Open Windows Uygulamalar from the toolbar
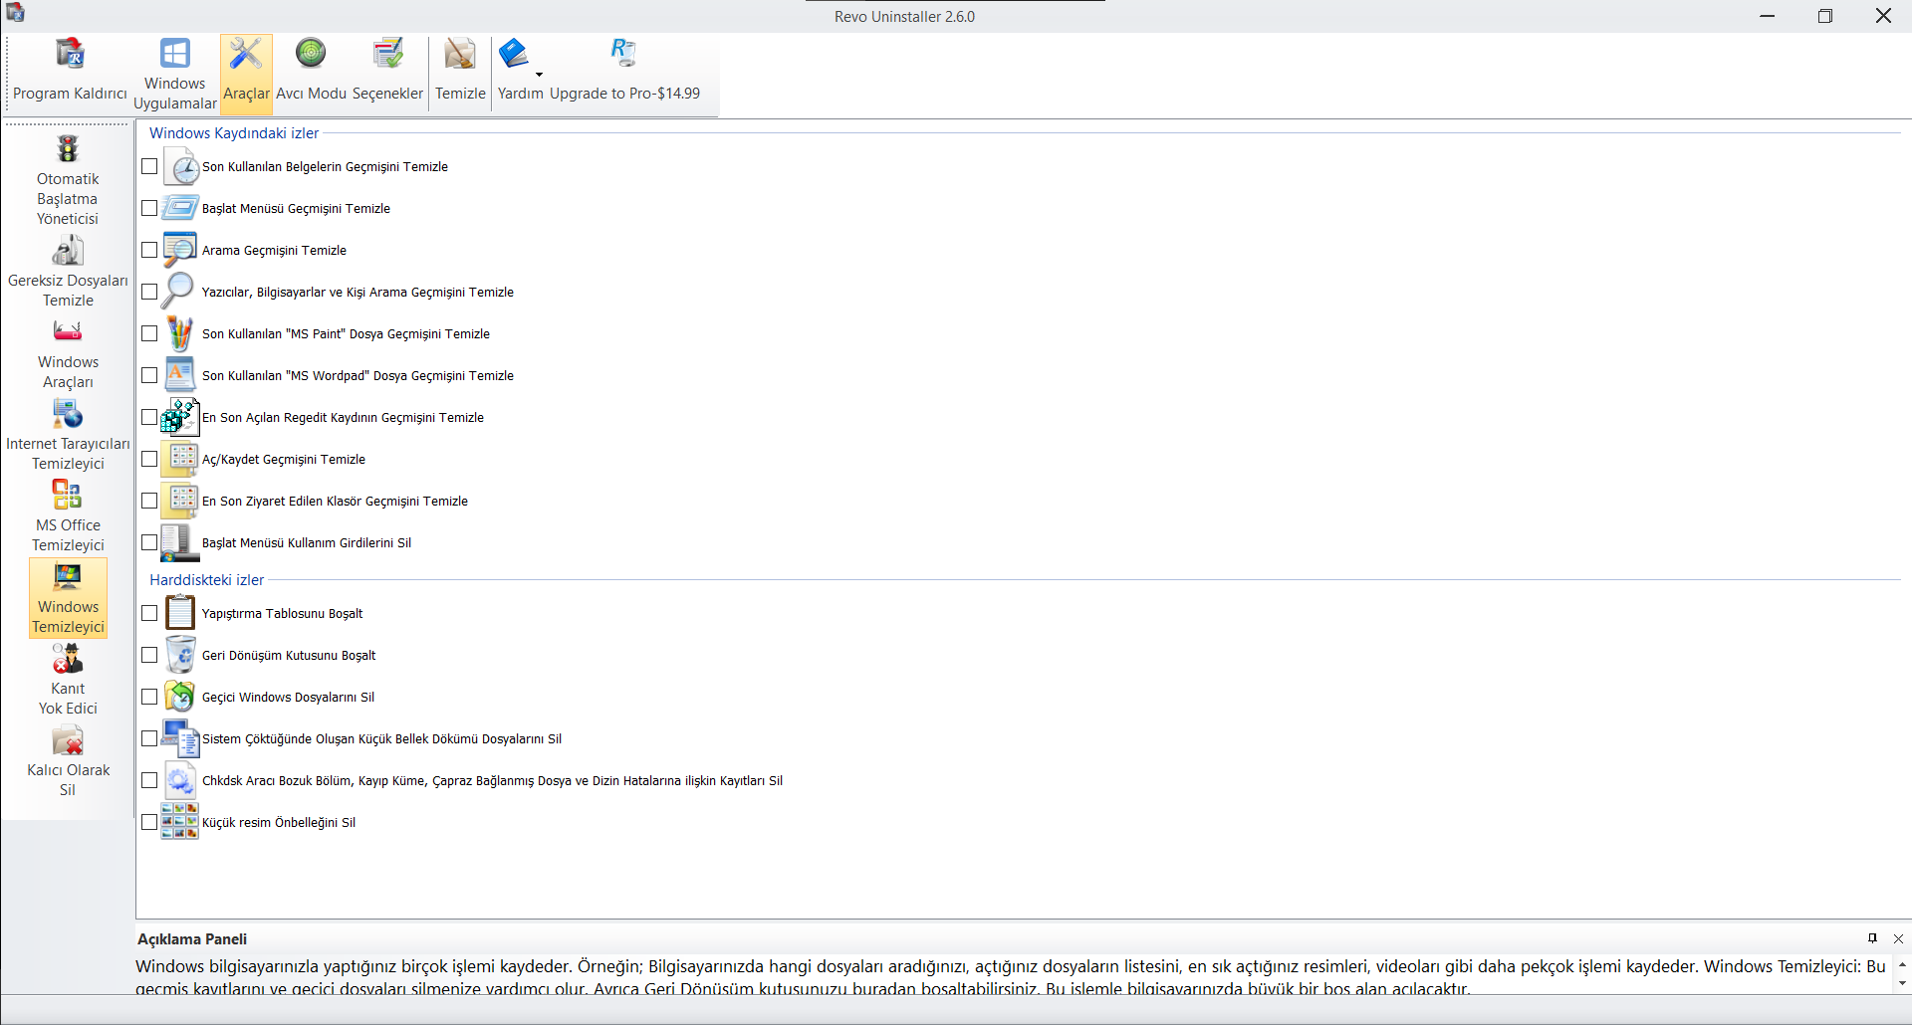 click(175, 74)
